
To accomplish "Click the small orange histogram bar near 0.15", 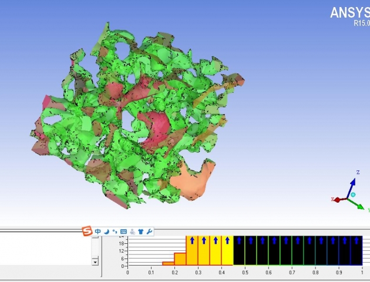I will point(169,263).
